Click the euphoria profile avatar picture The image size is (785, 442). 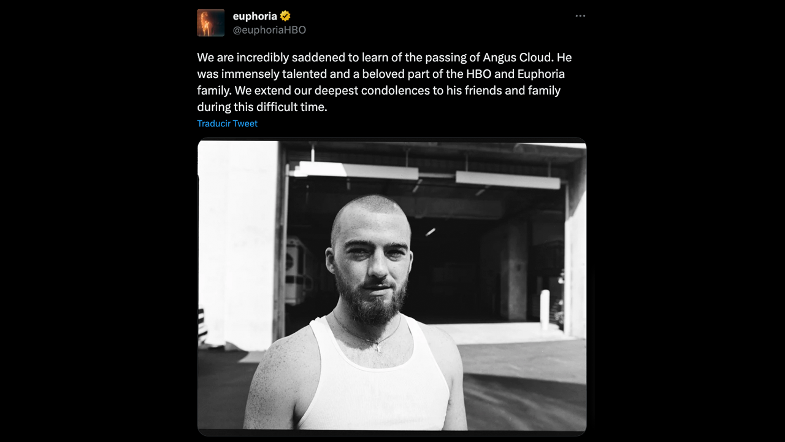pyautogui.click(x=210, y=23)
